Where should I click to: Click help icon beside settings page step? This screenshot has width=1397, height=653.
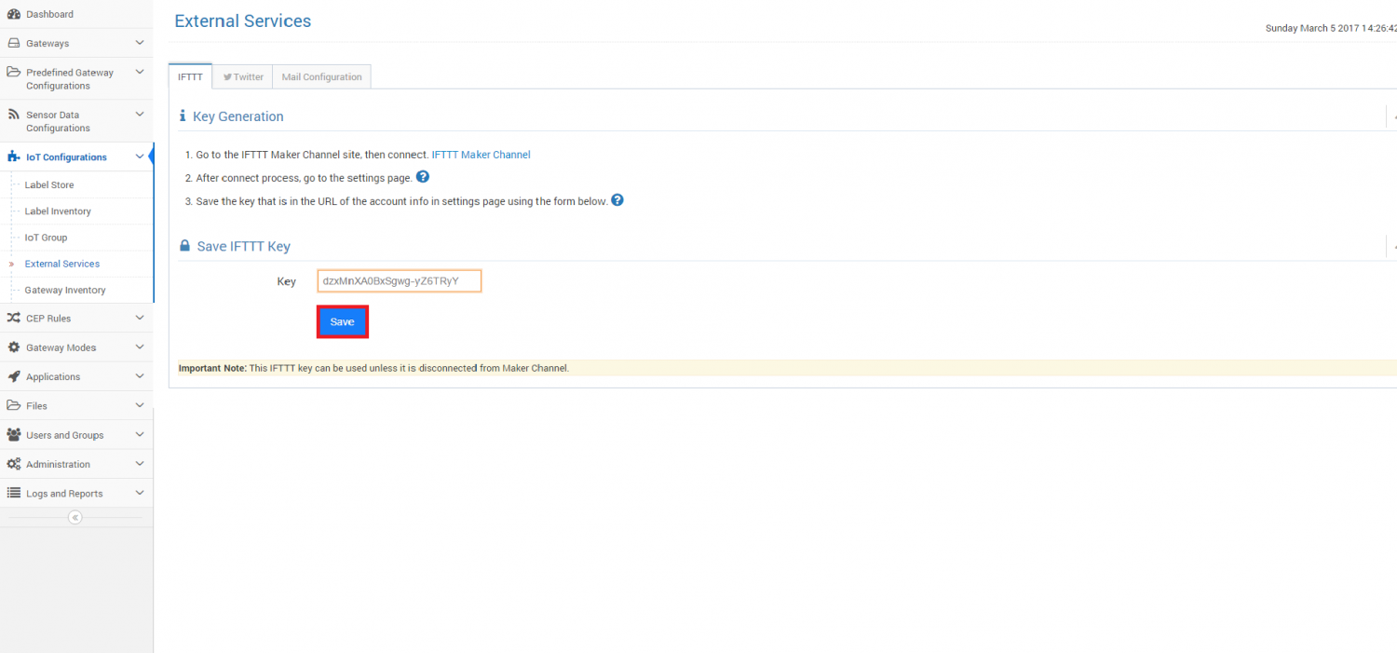click(423, 177)
